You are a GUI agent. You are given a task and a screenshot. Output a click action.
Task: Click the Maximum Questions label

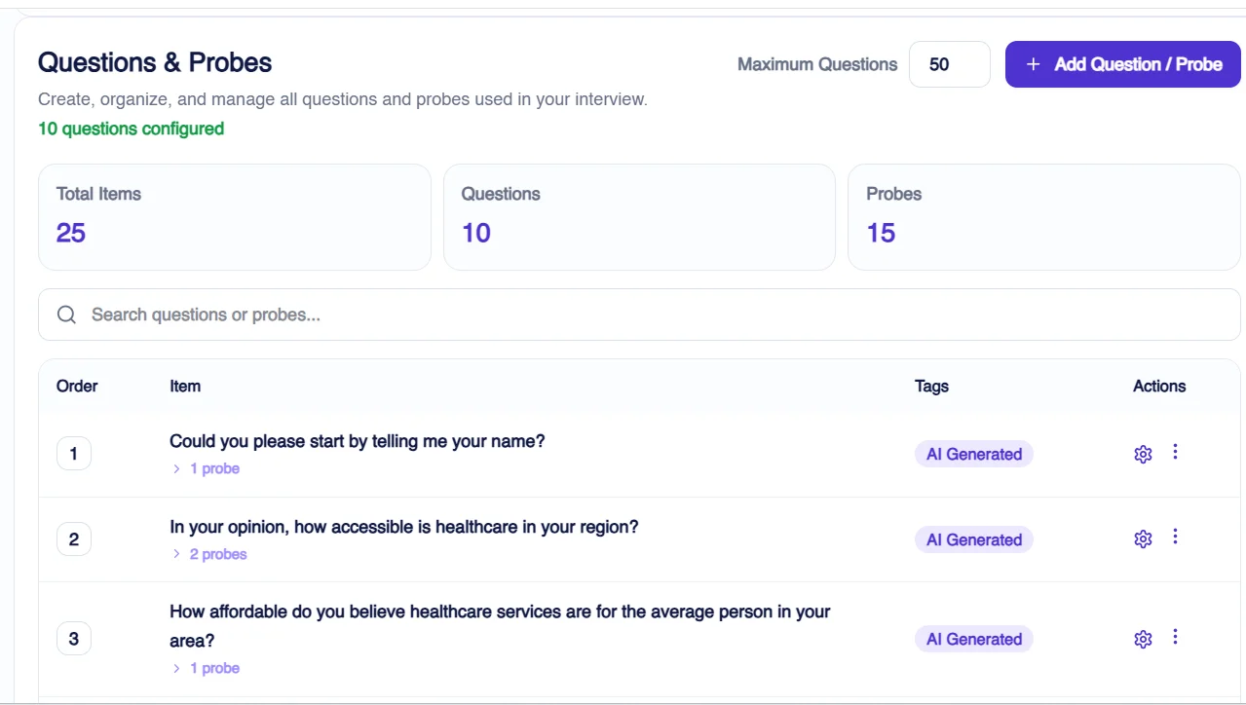tap(817, 64)
